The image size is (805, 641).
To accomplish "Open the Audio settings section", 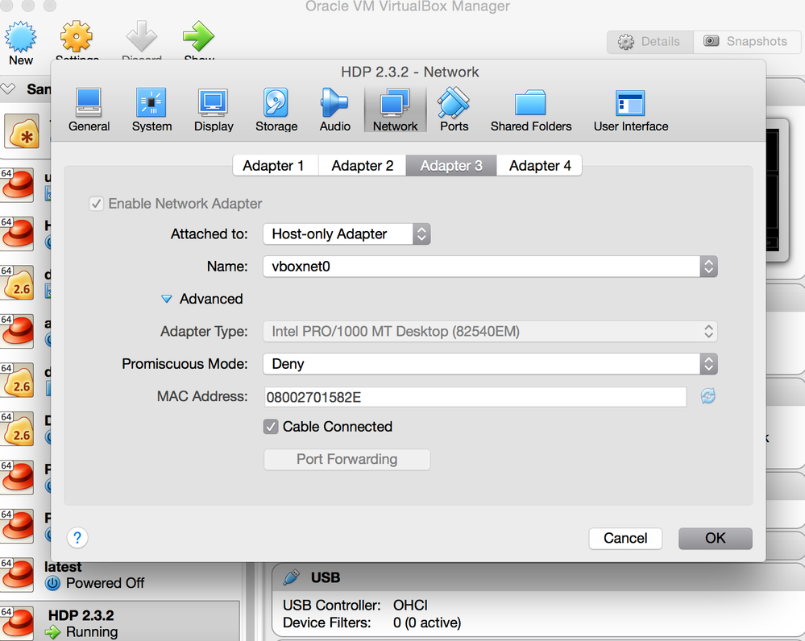I will point(334,110).
